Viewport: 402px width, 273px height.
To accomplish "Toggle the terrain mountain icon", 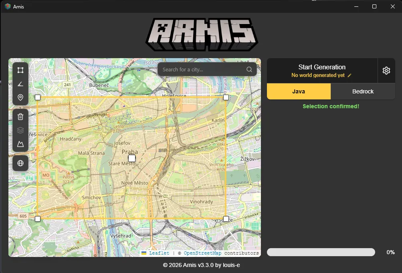I will click(20, 144).
